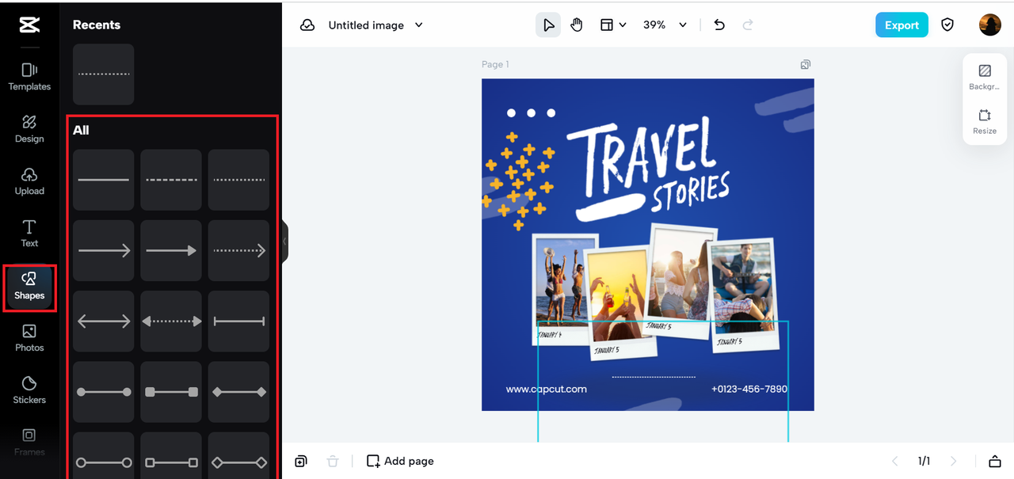Add the dotted arrow shape
1014x479 pixels.
(x=238, y=251)
